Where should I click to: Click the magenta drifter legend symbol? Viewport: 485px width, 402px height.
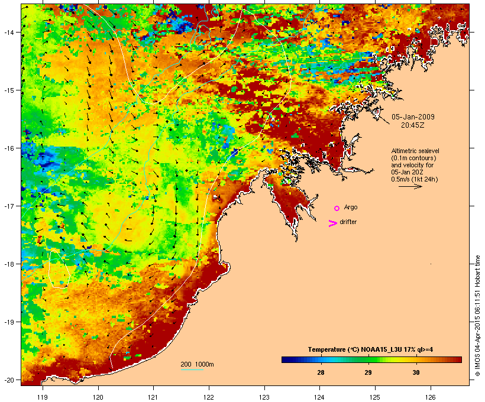[x=332, y=223]
